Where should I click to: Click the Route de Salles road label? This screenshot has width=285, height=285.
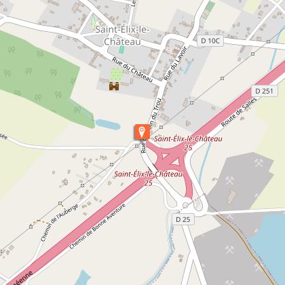pos(239,112)
